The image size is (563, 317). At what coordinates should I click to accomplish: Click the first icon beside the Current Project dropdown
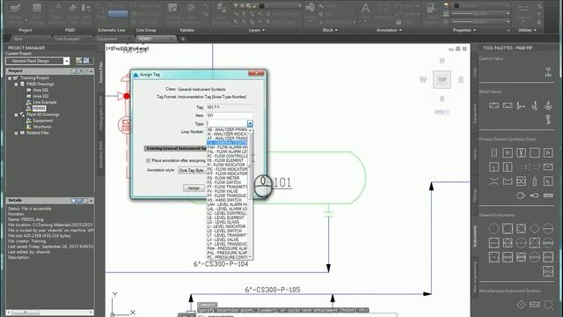coord(78,61)
